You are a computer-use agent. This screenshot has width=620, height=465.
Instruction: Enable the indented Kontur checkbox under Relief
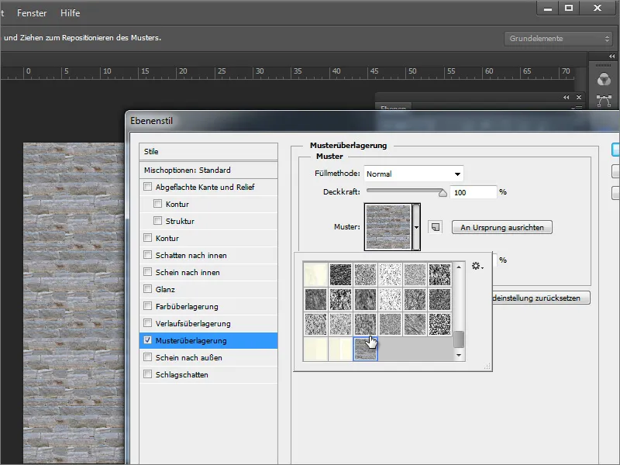point(157,204)
